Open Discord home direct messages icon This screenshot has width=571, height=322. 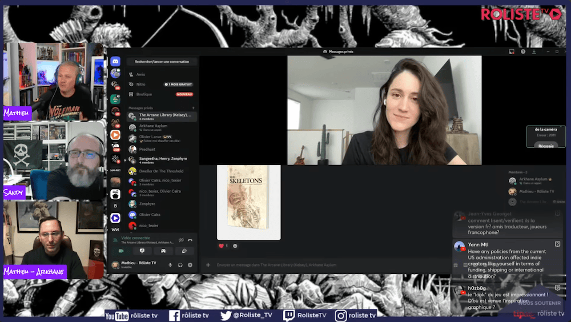(115, 62)
